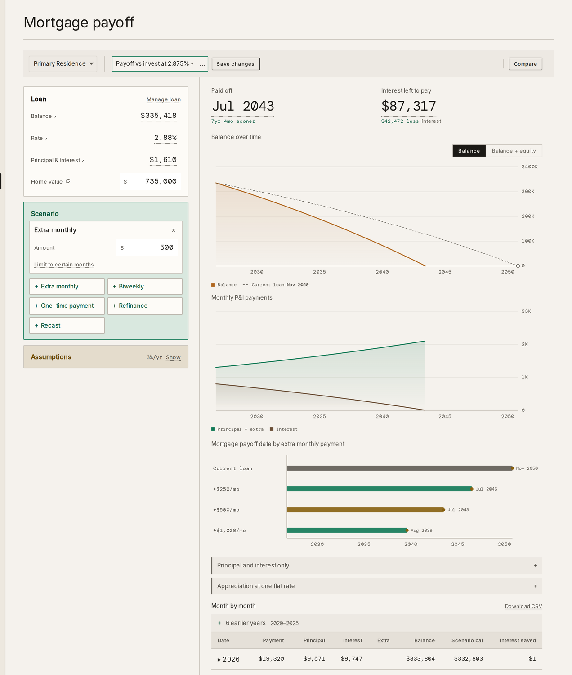Download CSV of month by month

coord(523,607)
